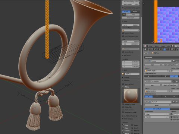Collapse the 3D Cursor panel
179x134 pixels.
123,55
